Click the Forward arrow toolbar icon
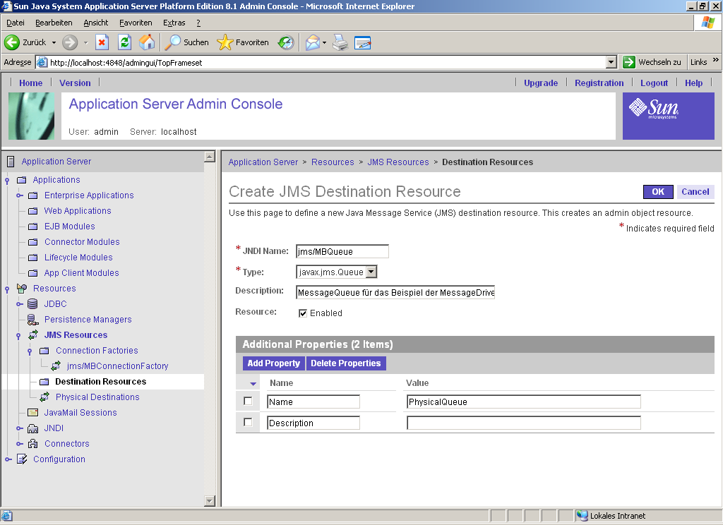Viewport: 723px width, 525px height. point(70,42)
